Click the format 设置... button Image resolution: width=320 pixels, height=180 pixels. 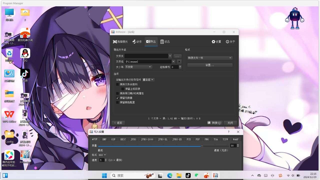[210, 65]
